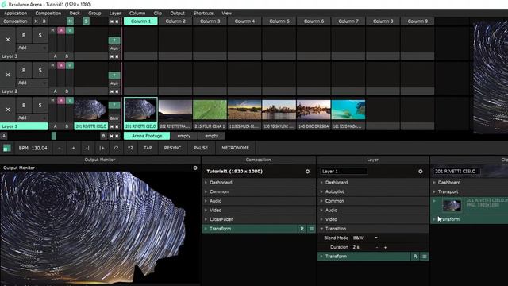Screen dimensions: 508x286
Task: Select the 215 FILM CINA 1 clip thumbnail
Action: tap(210, 110)
